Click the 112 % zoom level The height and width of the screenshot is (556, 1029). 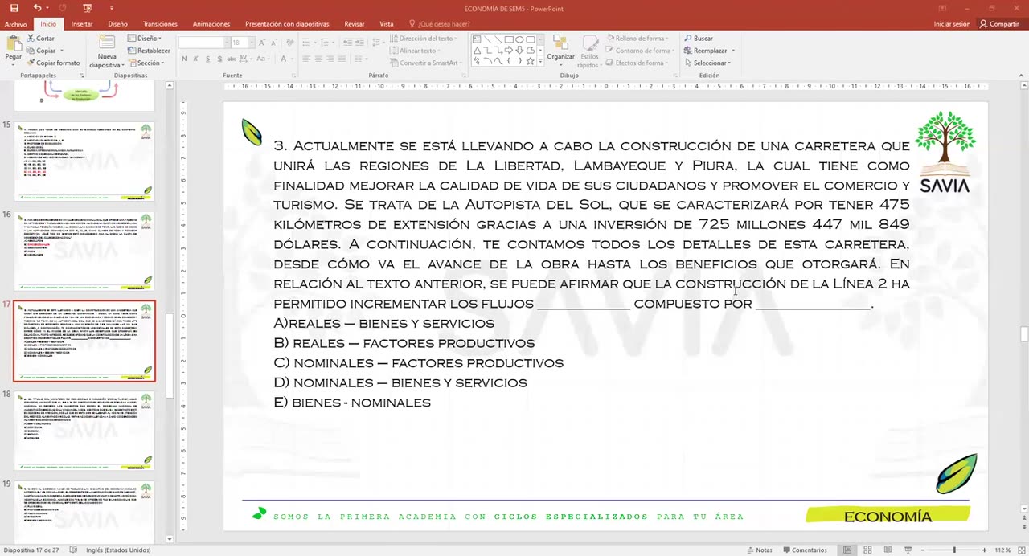(1002, 550)
